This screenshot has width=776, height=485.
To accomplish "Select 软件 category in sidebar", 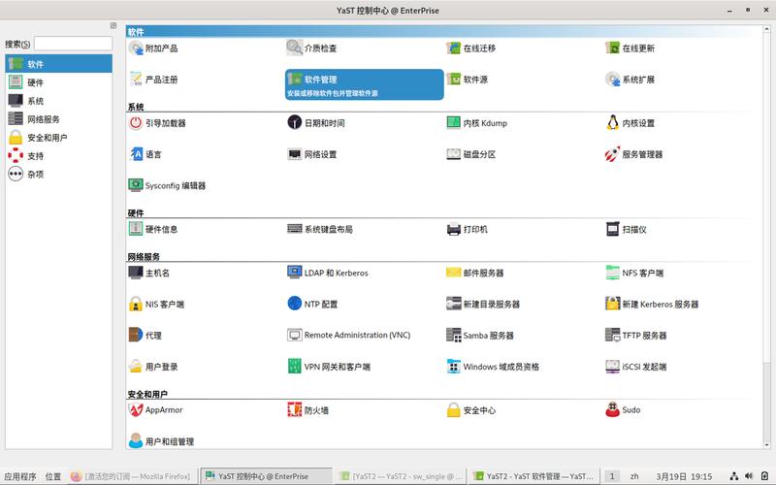I will [59, 64].
